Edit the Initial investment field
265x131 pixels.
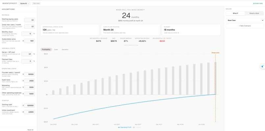point(29,112)
